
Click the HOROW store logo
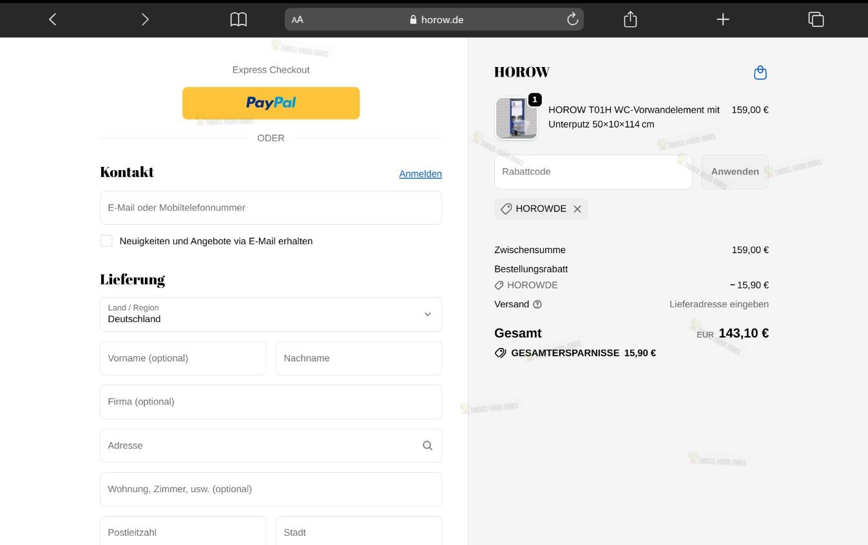(522, 72)
